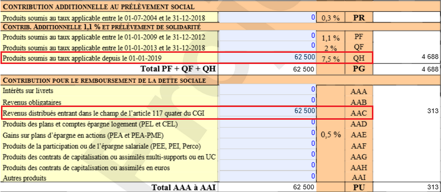Viewport: 441px width, 192px height.
Task: Select the depuis le 01-01-2019 label
Action: point(82,58)
